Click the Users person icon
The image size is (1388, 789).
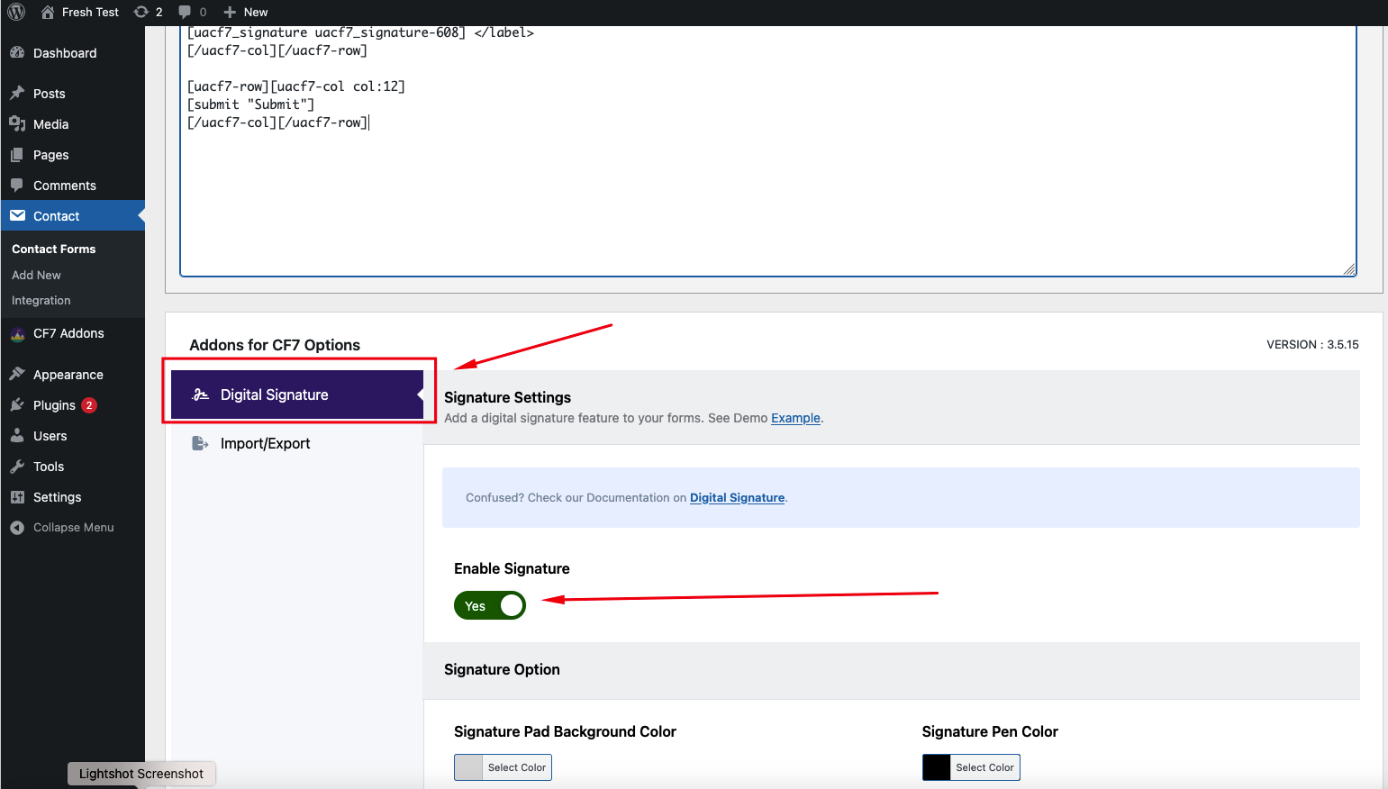click(x=17, y=435)
